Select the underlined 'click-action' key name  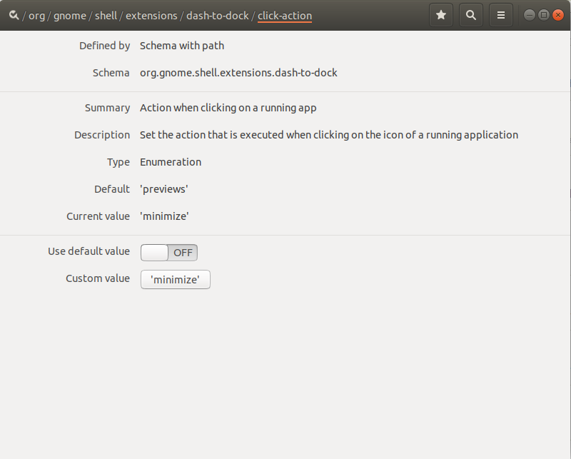click(x=285, y=15)
